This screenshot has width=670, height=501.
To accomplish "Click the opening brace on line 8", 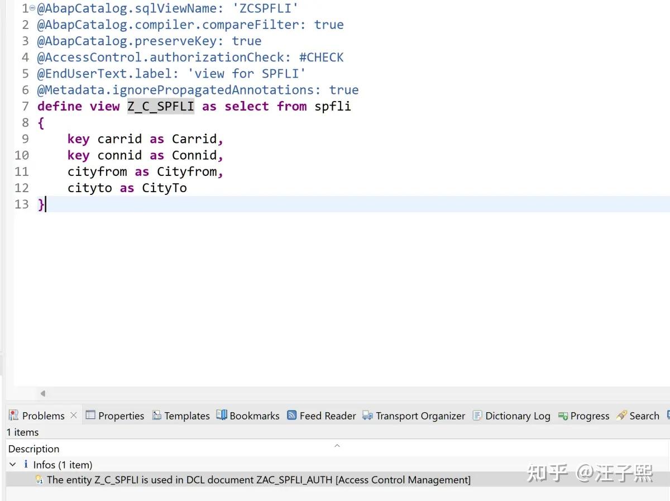I will click(41, 122).
